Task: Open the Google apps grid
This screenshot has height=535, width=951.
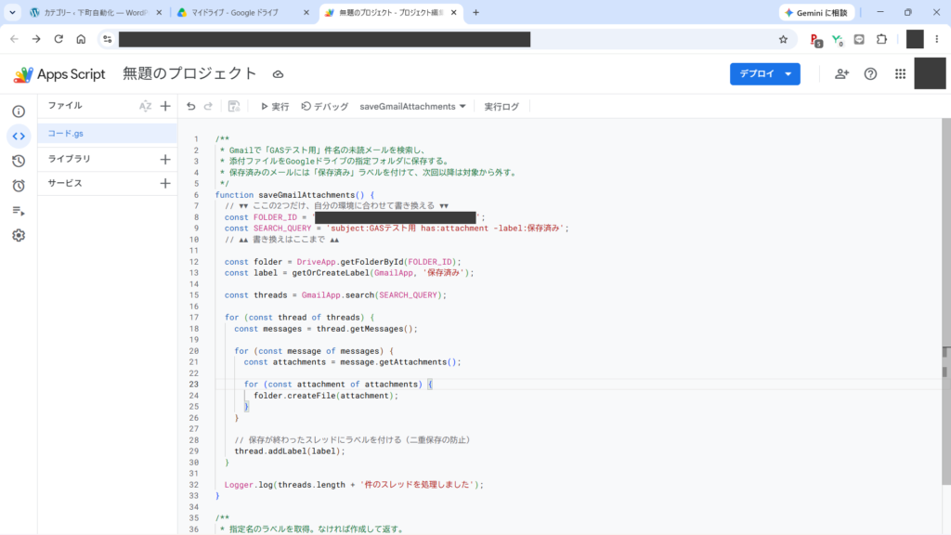Action: click(x=900, y=74)
